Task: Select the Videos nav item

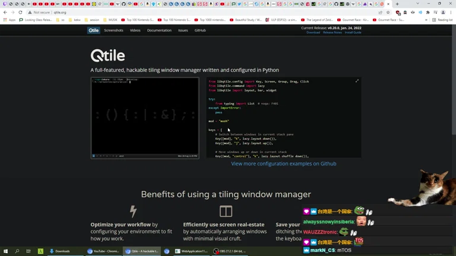Action: tap(135, 30)
